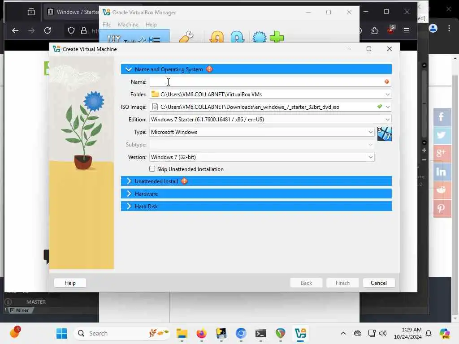
Task: Click the taskbar Search box
Action: pos(122,333)
